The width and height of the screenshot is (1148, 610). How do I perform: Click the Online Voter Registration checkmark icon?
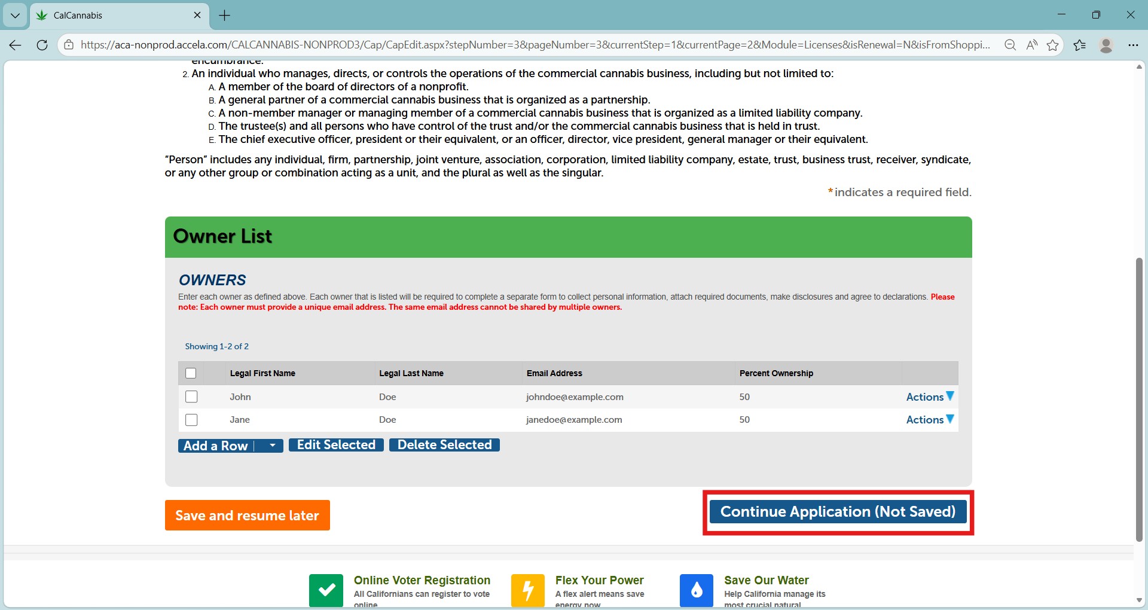(326, 591)
